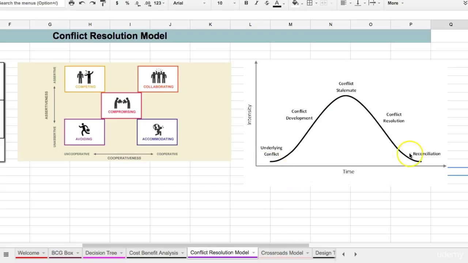
Task: Click the Compromising box in the diagram
Action: (x=121, y=106)
